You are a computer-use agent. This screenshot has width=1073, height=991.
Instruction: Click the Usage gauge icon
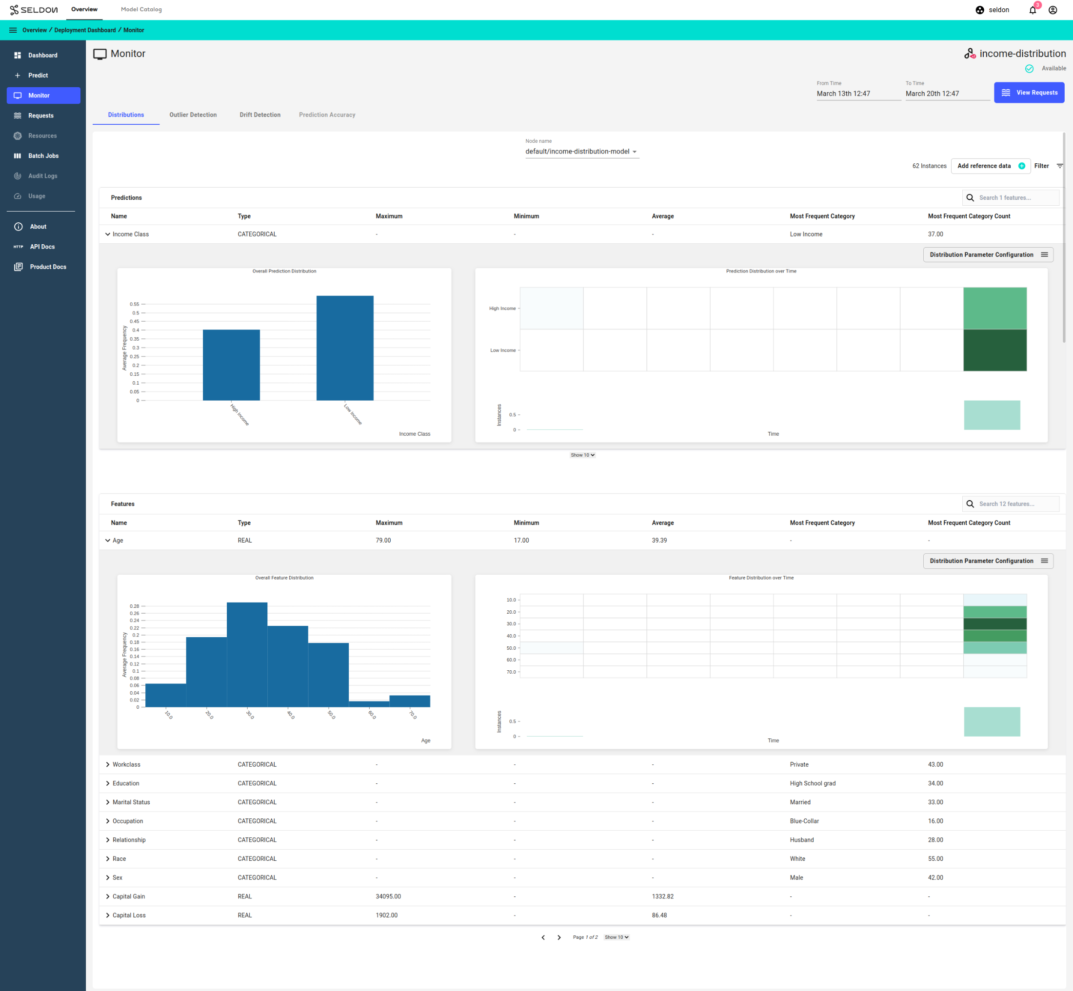tap(18, 196)
